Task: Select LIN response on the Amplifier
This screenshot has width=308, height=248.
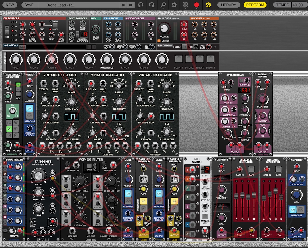Action: tap(293, 210)
